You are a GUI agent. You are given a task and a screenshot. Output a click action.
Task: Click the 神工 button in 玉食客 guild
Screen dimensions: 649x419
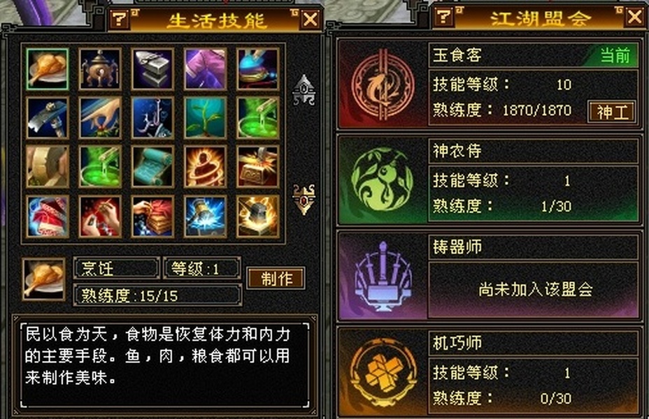click(x=612, y=112)
